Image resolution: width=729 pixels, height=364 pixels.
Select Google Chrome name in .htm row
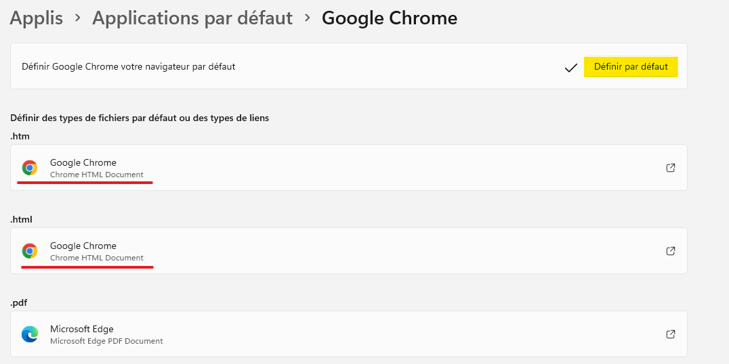(83, 162)
